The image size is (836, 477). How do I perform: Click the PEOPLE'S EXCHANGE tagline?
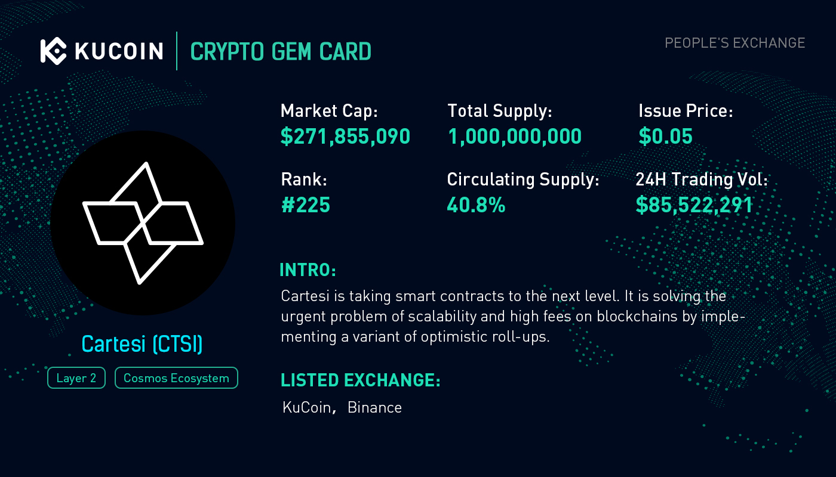[734, 43]
